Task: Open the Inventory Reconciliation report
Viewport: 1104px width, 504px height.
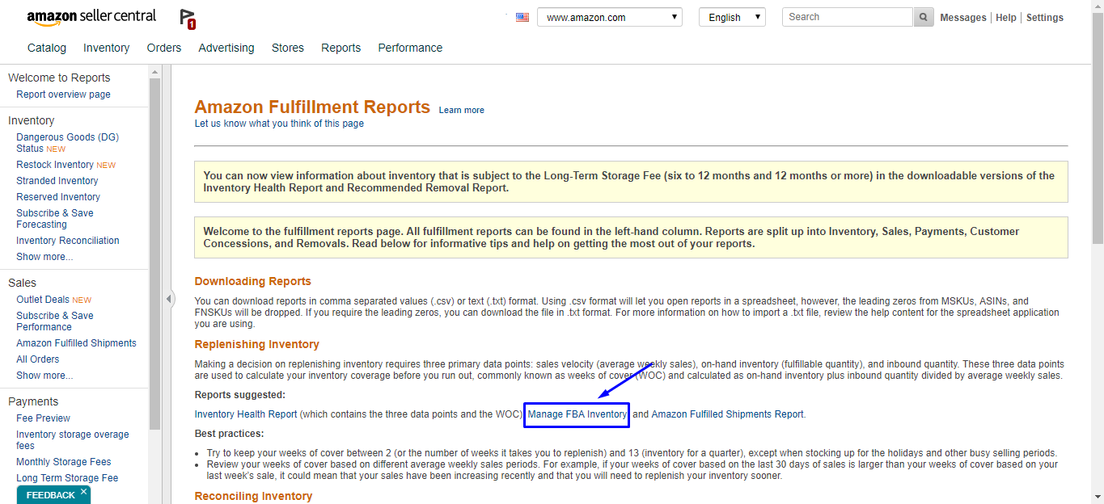Action: click(68, 241)
